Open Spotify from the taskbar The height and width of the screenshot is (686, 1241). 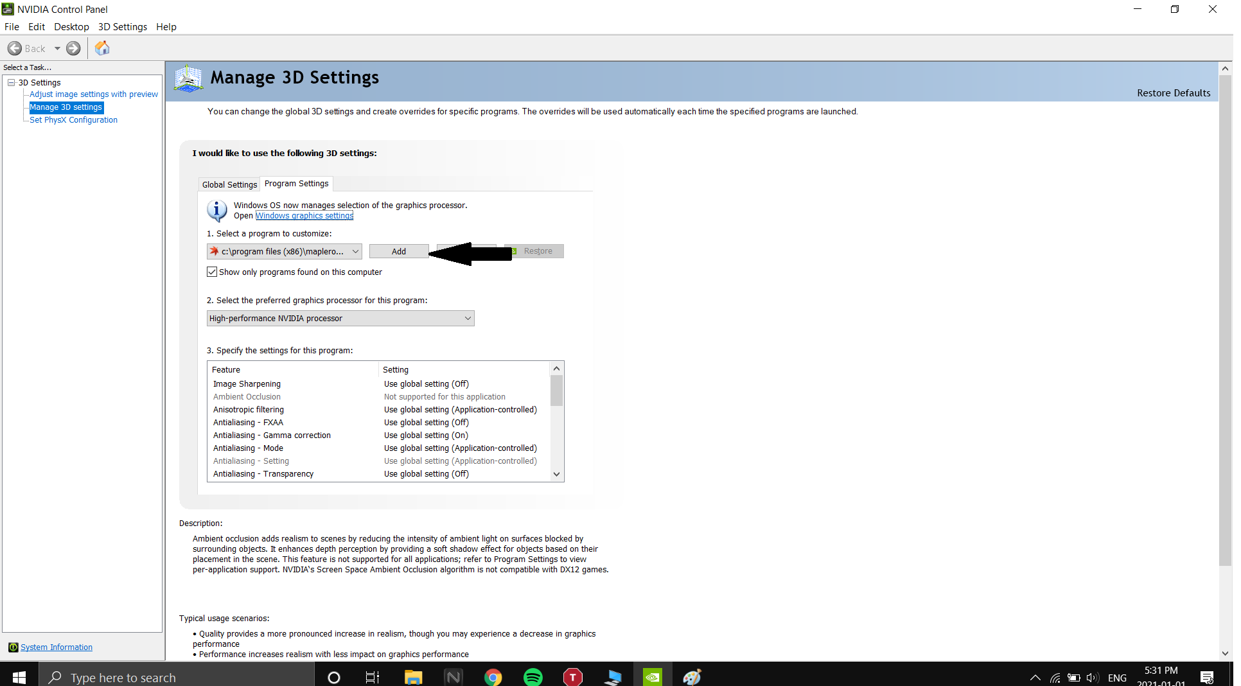533,677
